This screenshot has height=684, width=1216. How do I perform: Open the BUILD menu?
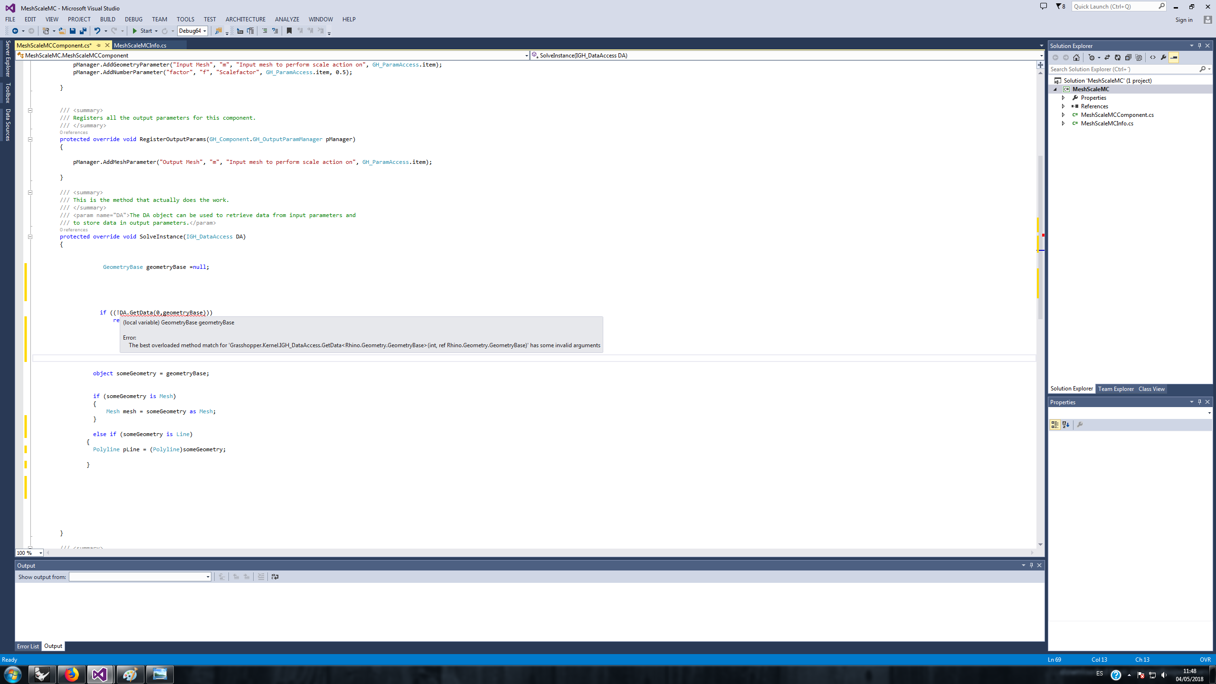107,19
